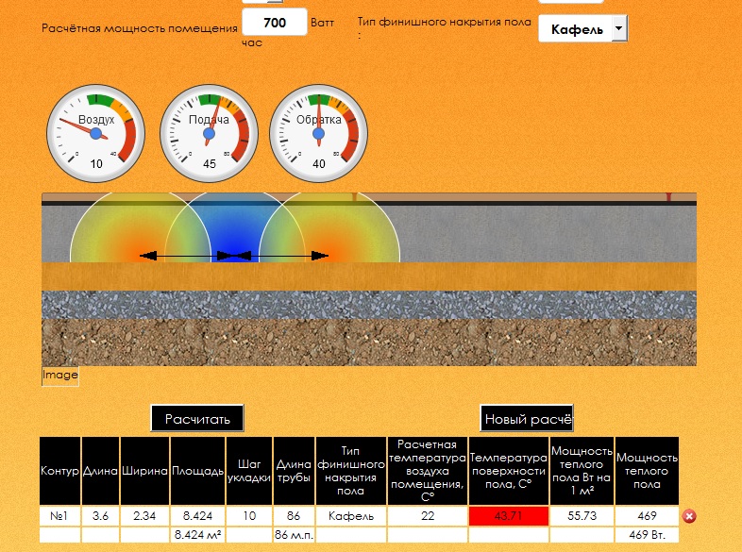Select the №1 contour cell
742x552 pixels.
(x=59, y=516)
